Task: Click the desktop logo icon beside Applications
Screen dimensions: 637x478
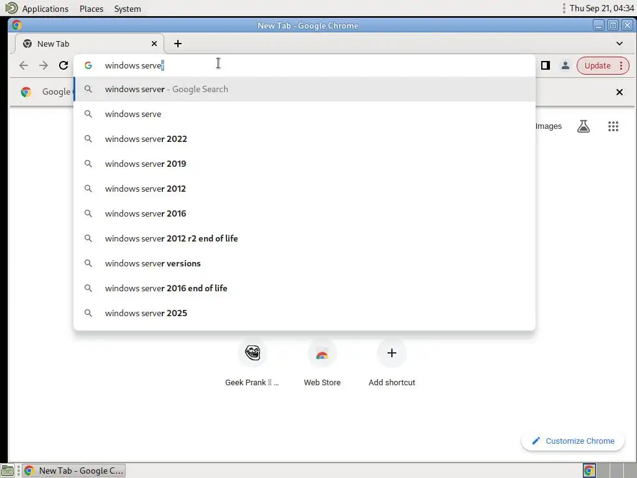Action: 11,8
